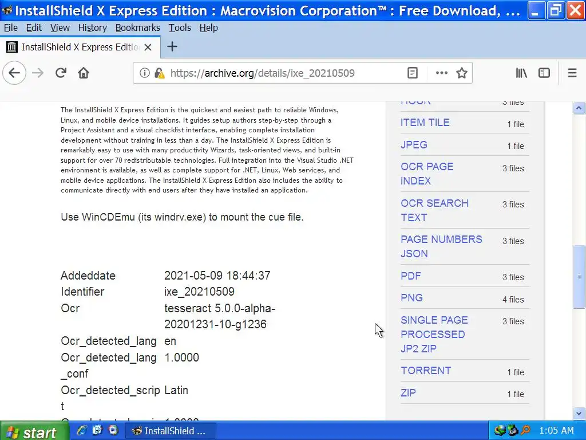
Task: Click the first system tray icon
Action: tap(499, 431)
